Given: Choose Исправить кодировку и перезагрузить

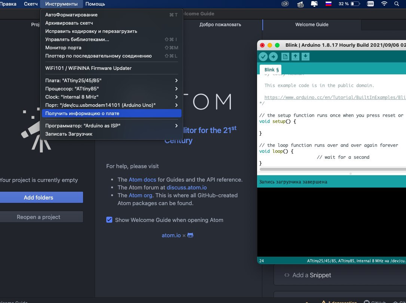Looking at the screenshot, I should [112, 31].
